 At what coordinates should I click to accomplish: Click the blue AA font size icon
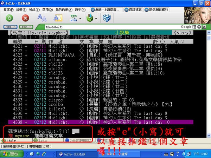pos(42,18)
